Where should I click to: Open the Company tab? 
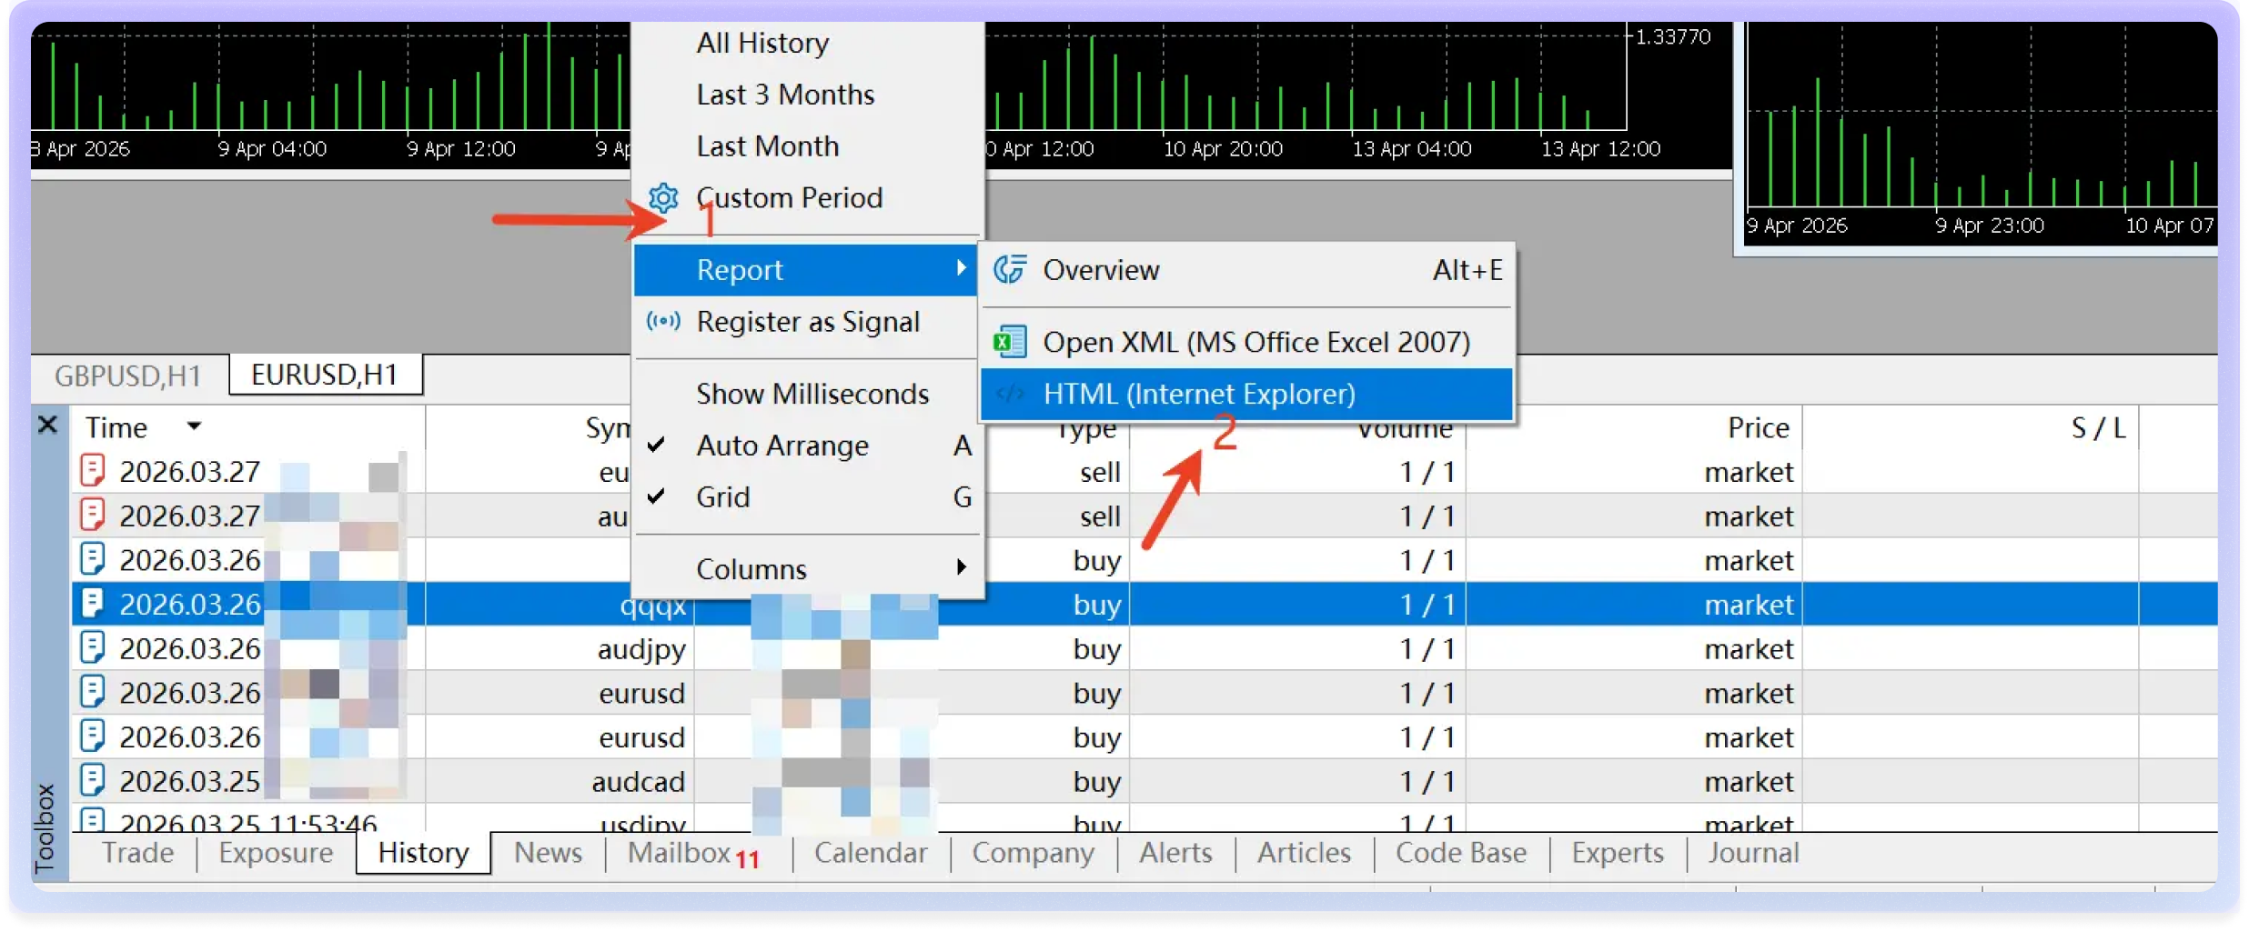click(1033, 853)
